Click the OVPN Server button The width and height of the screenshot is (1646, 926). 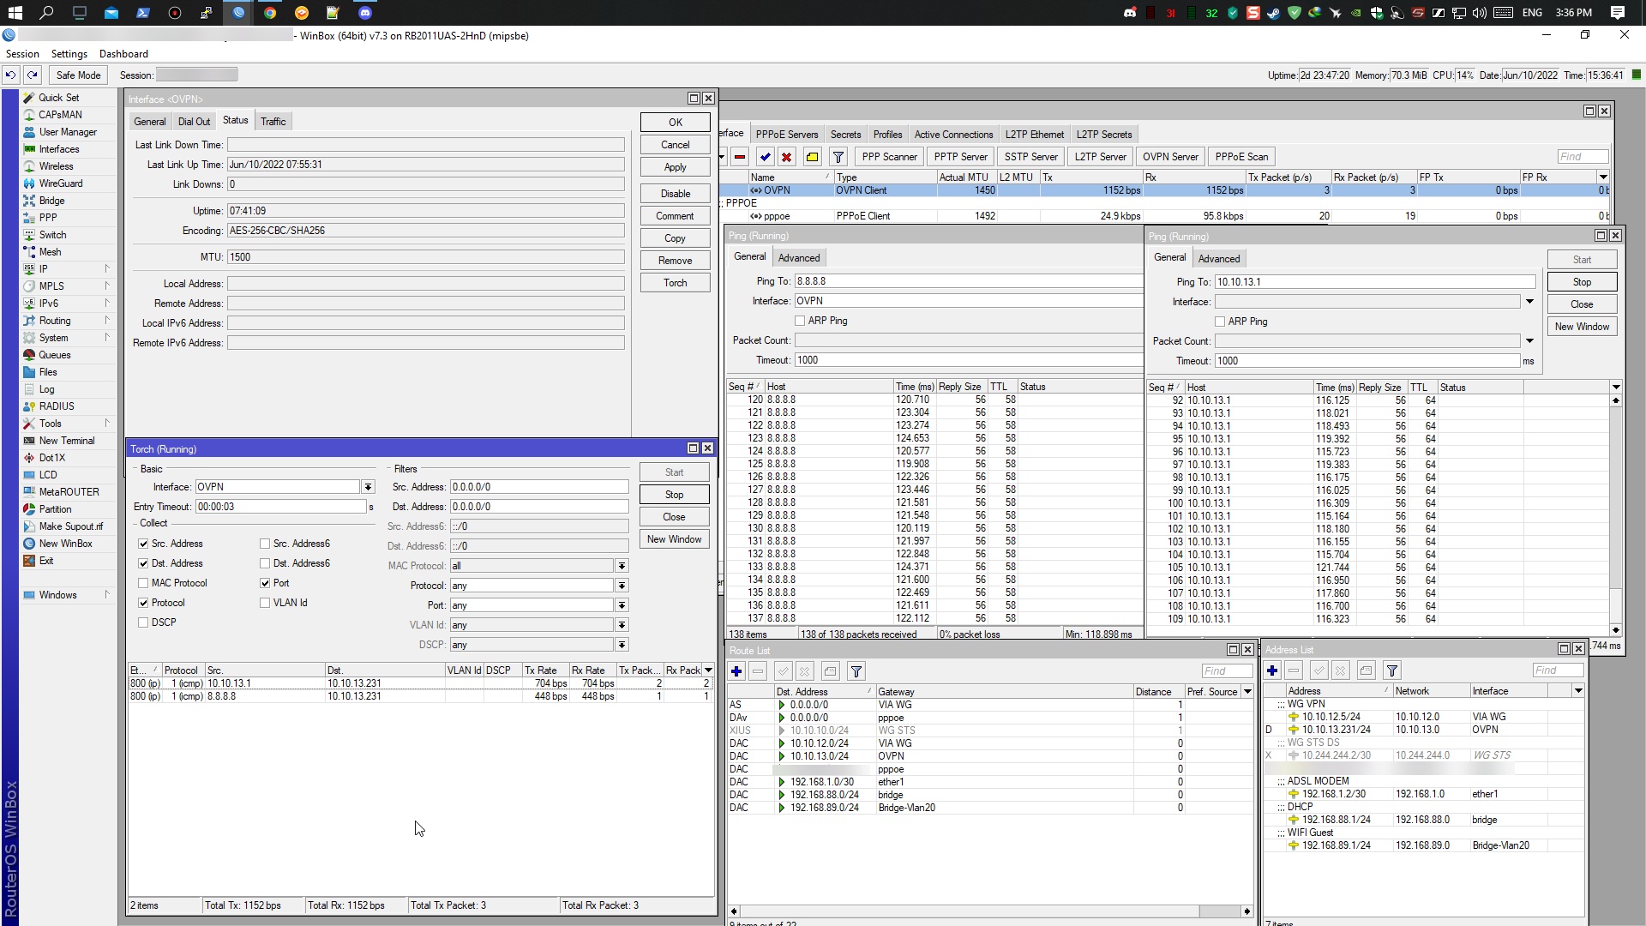tap(1170, 157)
